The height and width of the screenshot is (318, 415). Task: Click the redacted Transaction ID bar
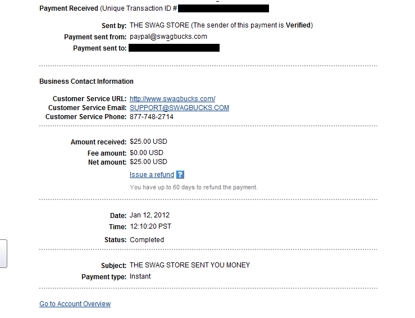[x=224, y=8]
